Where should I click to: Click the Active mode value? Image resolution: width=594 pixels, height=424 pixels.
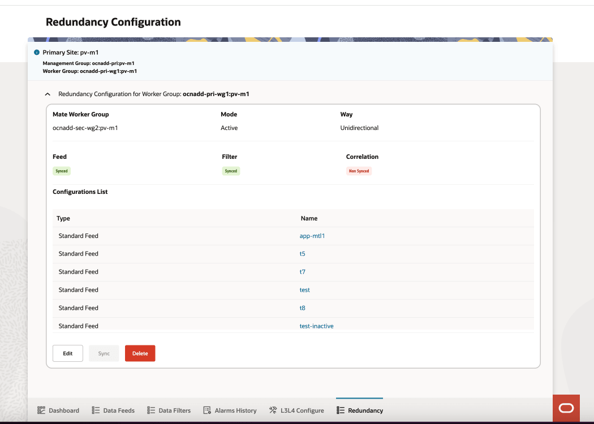point(229,128)
